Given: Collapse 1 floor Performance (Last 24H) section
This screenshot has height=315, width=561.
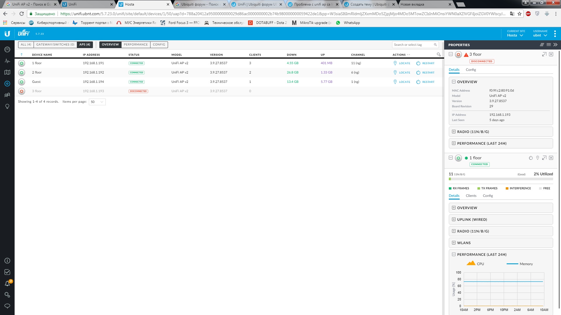Looking at the screenshot, I should (454, 255).
